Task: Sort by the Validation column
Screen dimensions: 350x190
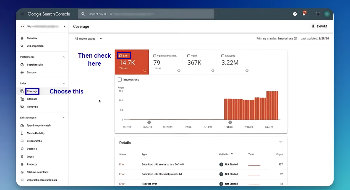Action: pyautogui.click(x=226, y=154)
